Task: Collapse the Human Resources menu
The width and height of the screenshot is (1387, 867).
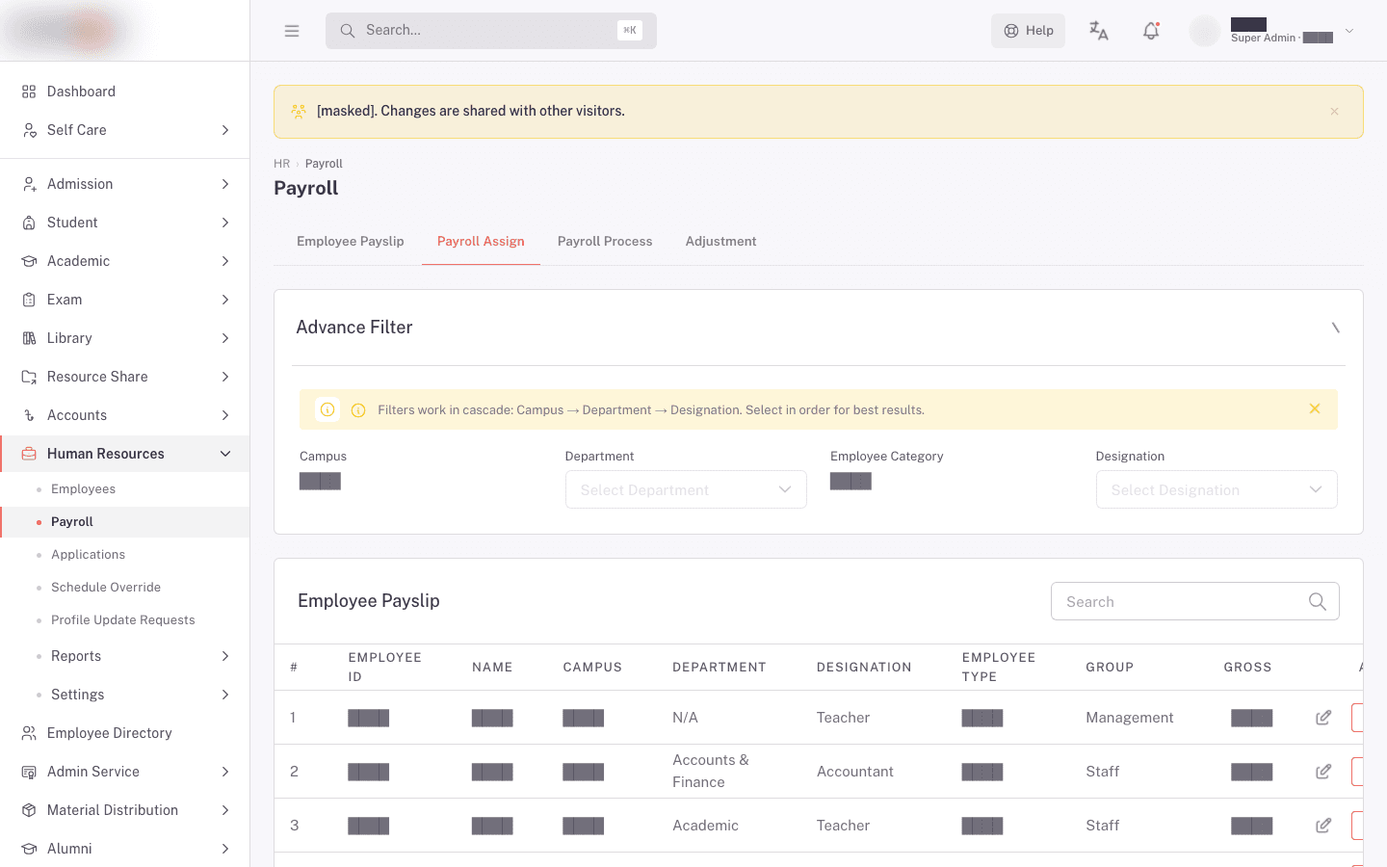Action: coord(125,454)
